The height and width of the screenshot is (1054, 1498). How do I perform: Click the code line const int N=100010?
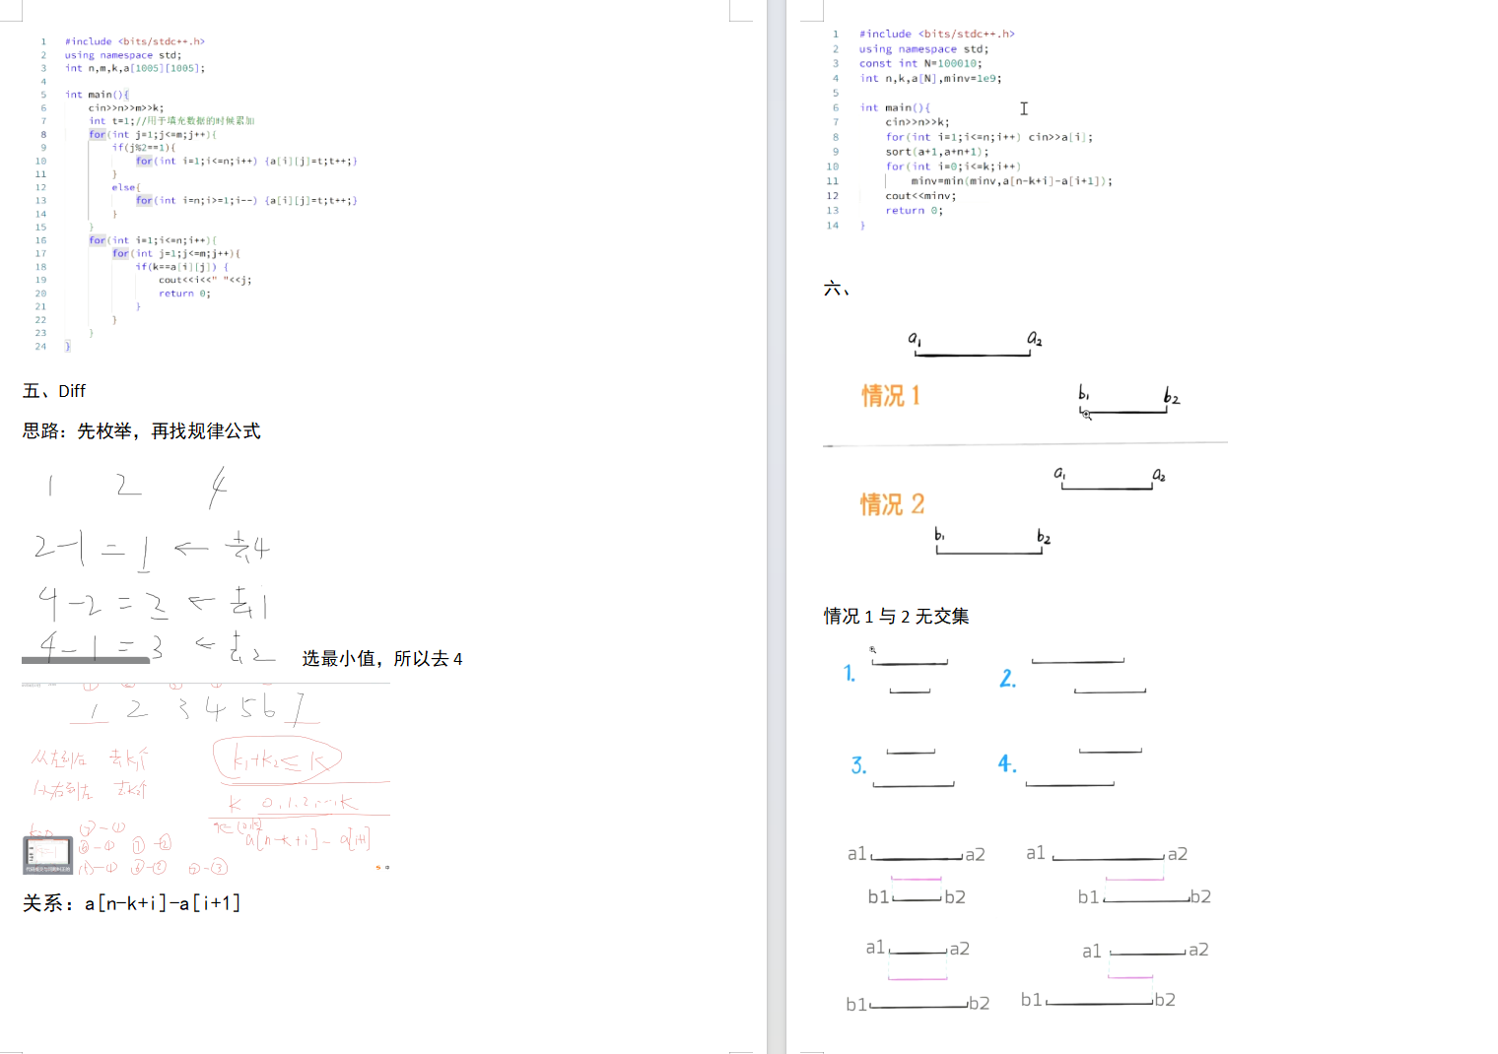pyautogui.click(x=919, y=63)
